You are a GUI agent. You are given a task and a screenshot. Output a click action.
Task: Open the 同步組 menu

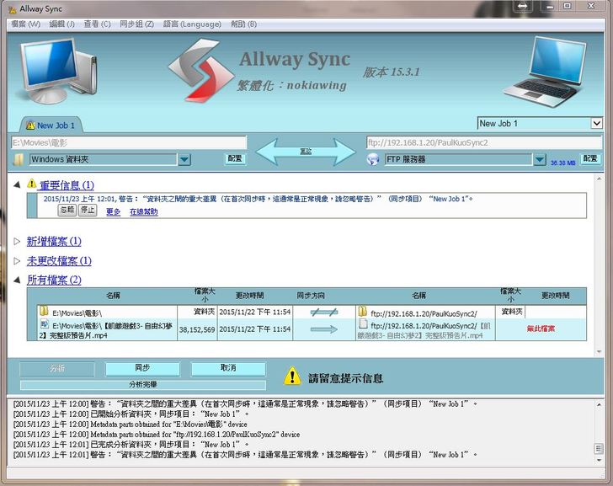[136, 24]
